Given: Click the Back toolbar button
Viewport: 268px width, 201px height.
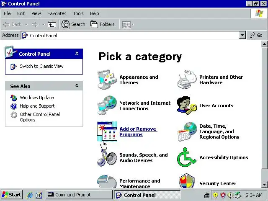Looking at the screenshot, I should [x=12, y=25].
